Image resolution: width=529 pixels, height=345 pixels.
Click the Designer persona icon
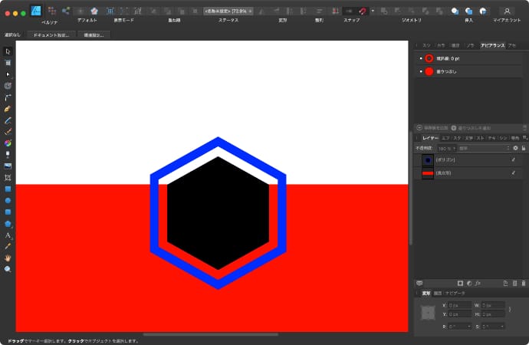point(35,11)
